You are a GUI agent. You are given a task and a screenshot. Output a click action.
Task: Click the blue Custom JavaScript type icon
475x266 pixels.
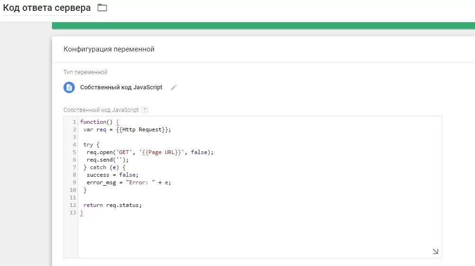click(69, 87)
